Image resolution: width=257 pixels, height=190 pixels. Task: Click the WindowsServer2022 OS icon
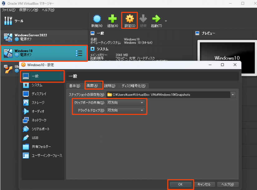tap(8, 37)
